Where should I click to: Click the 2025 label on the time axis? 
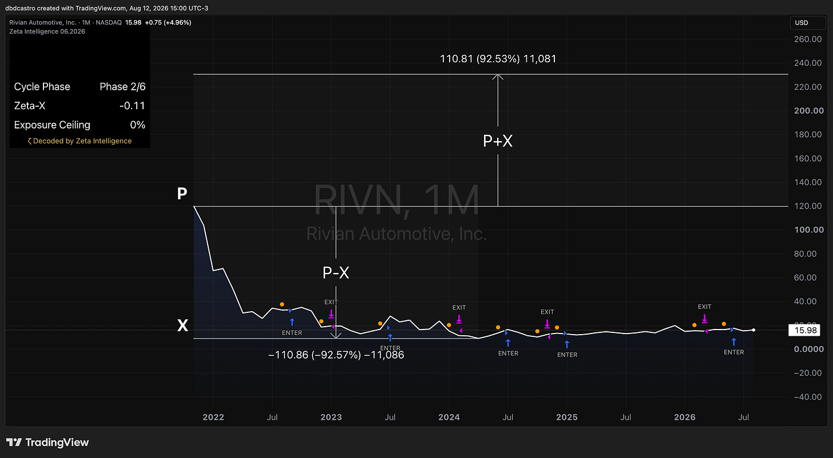(x=567, y=417)
